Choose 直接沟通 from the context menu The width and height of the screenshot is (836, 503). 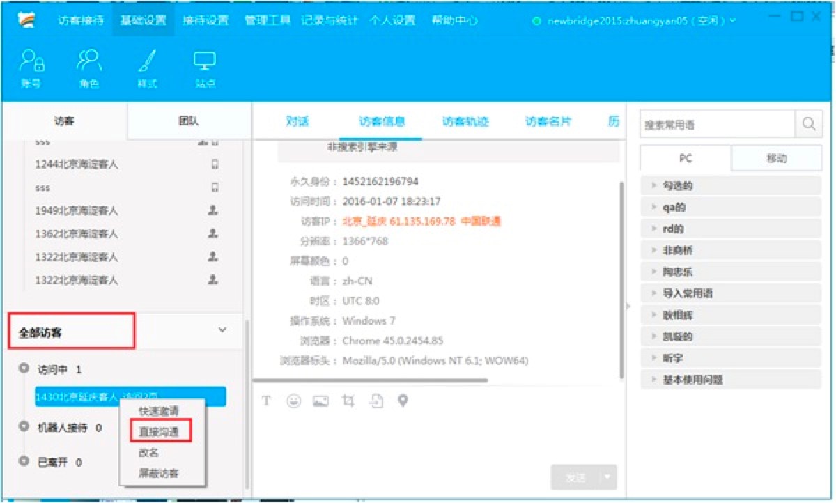pyautogui.click(x=159, y=431)
